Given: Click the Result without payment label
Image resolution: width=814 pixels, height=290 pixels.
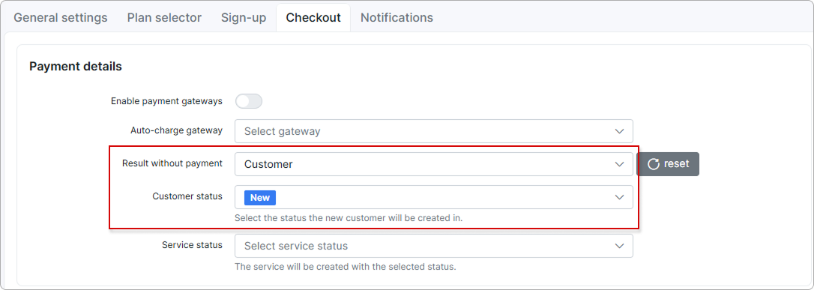Looking at the screenshot, I should (172, 163).
